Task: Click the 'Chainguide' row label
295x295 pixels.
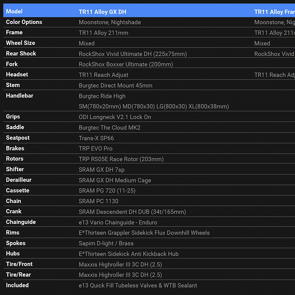Action: pos(21,222)
